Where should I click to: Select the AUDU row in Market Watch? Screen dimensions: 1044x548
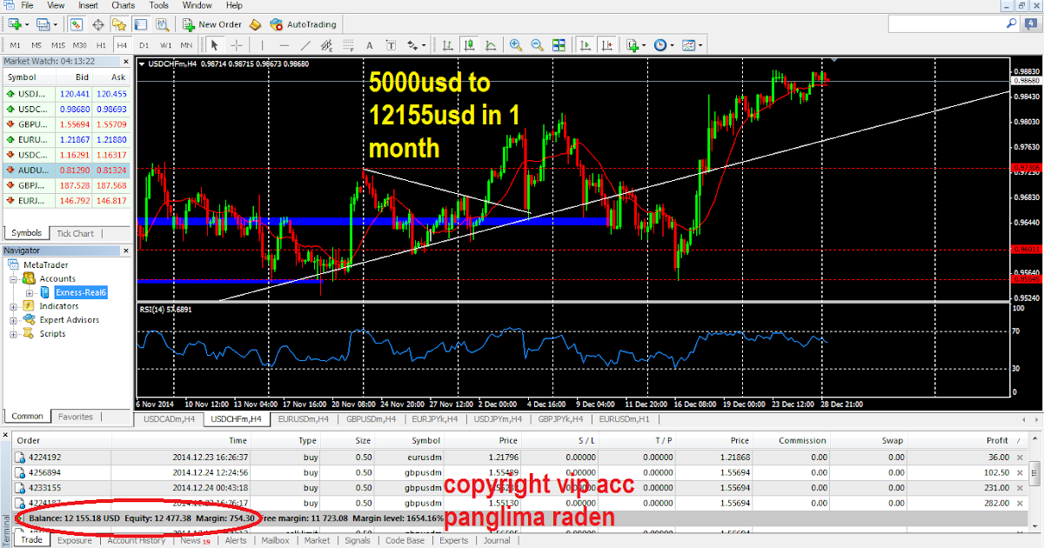(66, 170)
